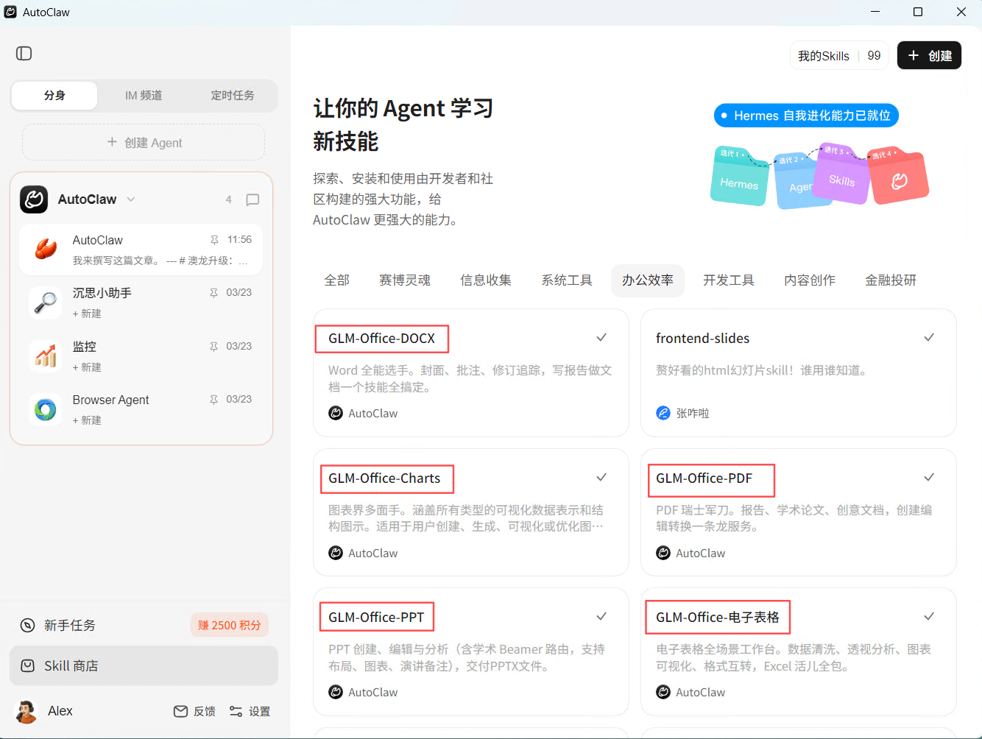
Task: Open the chart avatar for 监控
Action: tap(46, 356)
